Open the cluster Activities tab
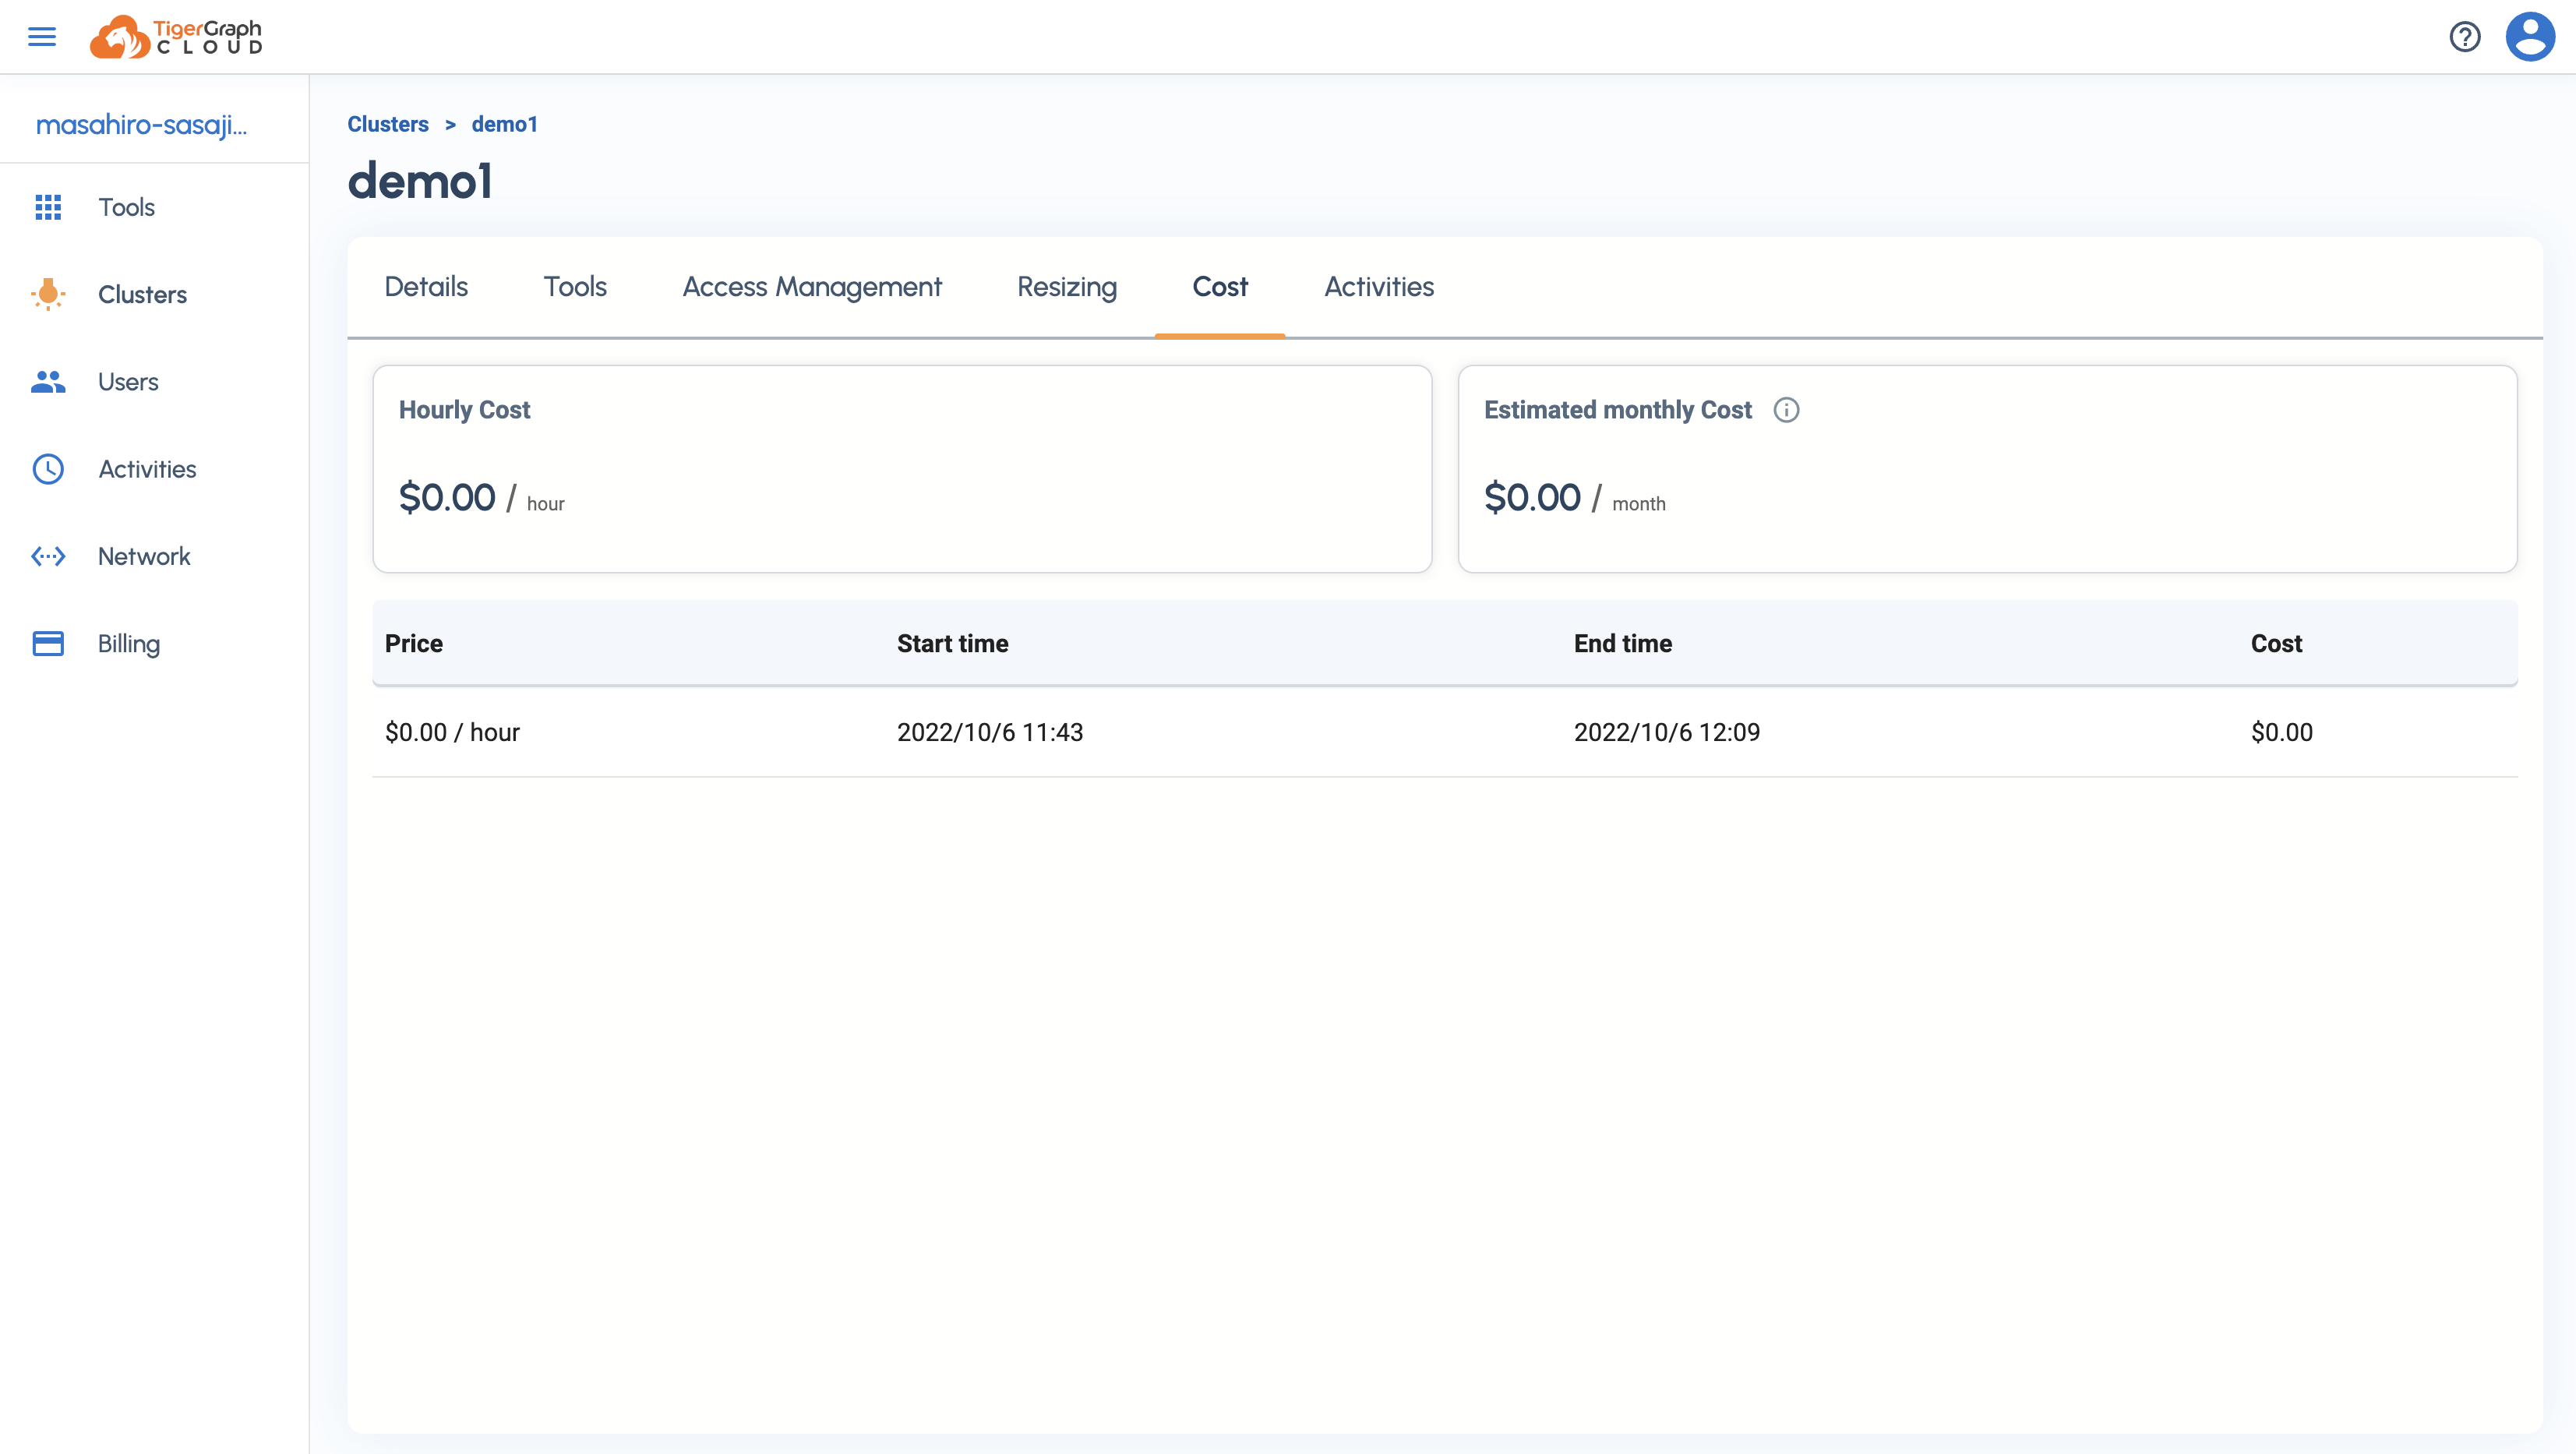Viewport: 2576px width, 1454px height. 1379,287
